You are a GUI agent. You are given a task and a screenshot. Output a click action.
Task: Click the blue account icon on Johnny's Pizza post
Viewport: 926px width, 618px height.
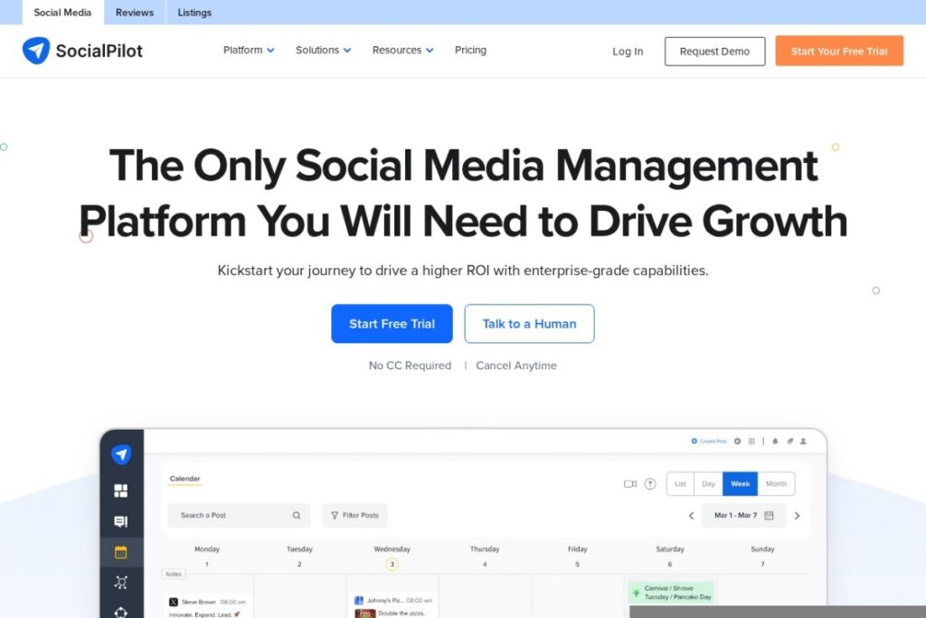(358, 600)
